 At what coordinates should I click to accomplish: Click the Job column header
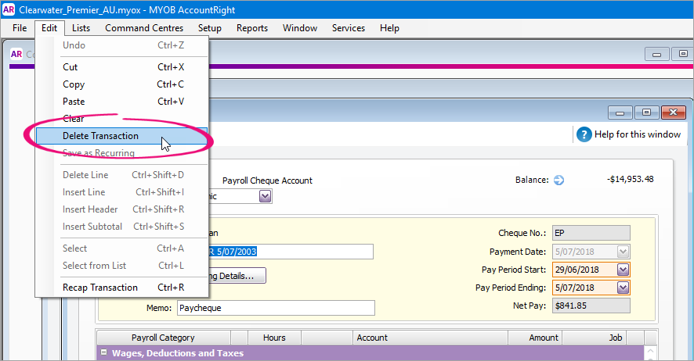click(x=595, y=338)
